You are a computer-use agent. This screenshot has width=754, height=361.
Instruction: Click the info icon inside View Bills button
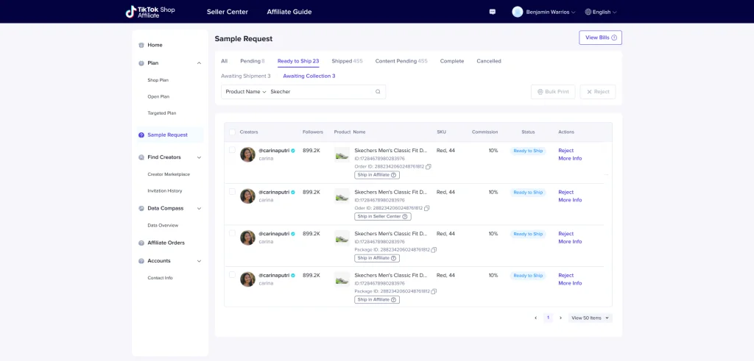tap(614, 37)
